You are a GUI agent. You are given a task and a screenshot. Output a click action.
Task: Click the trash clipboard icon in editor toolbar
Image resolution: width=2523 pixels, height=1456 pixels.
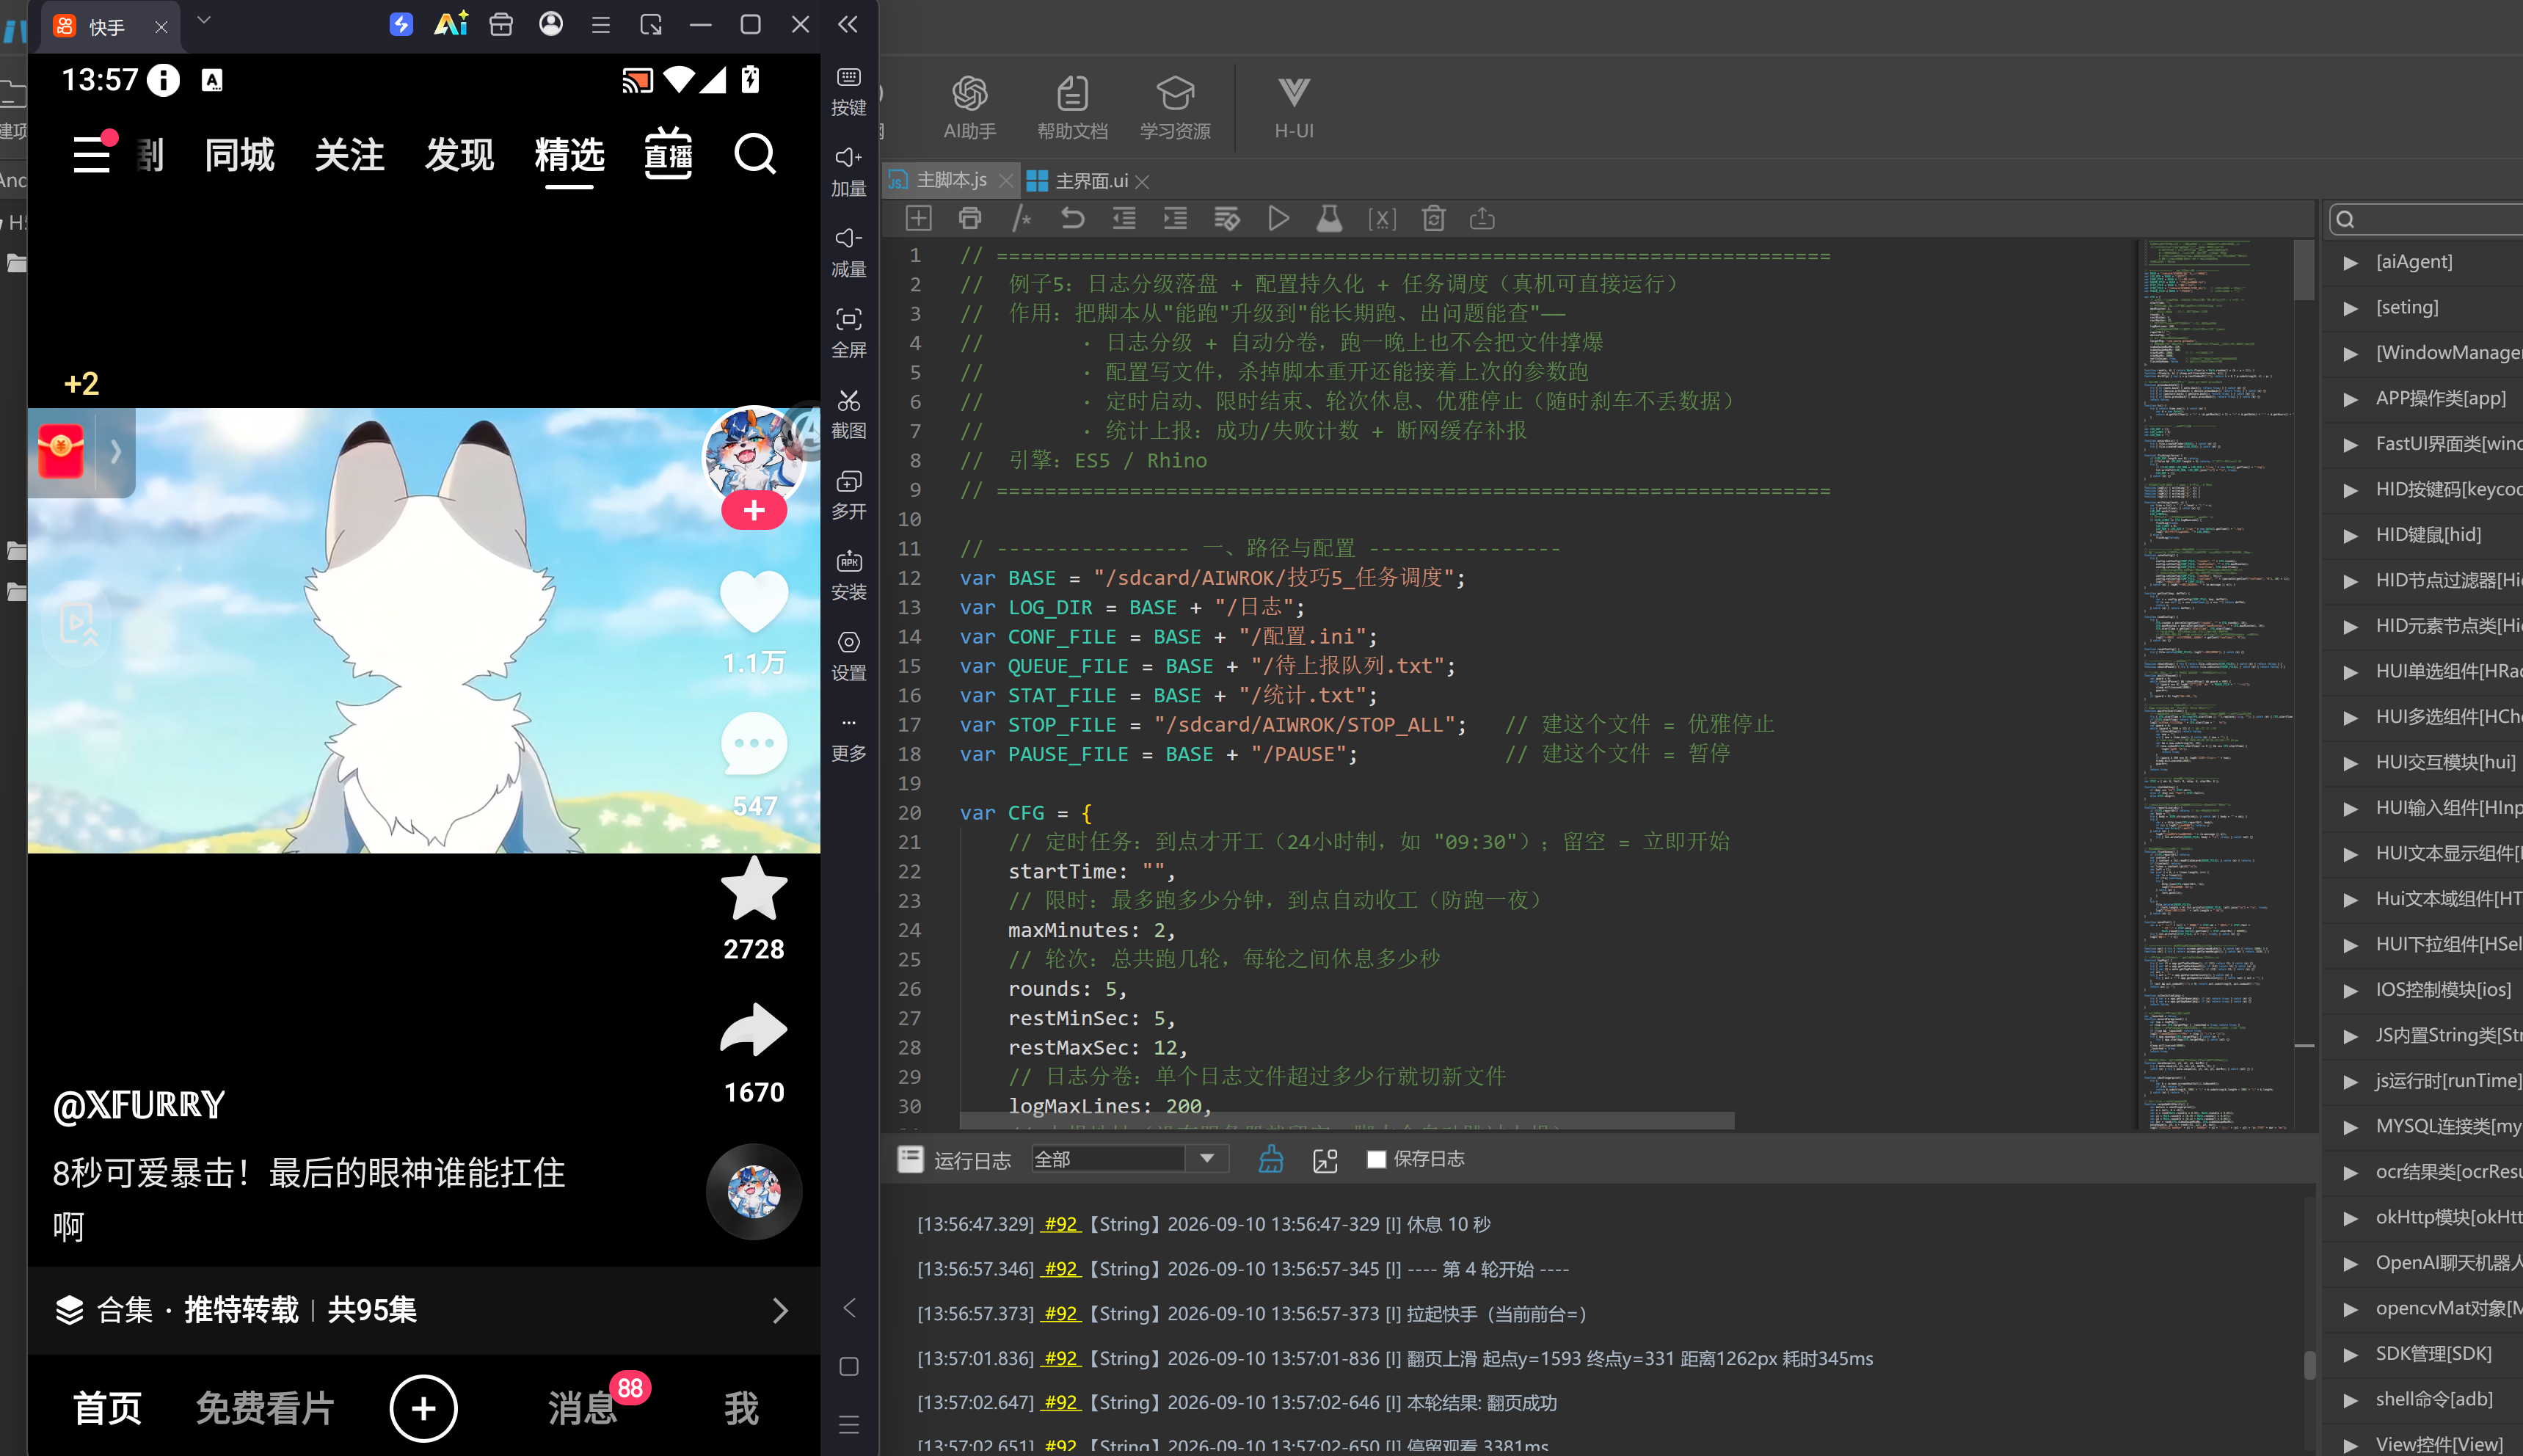coord(1433,219)
